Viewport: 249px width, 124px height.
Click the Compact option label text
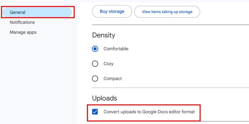(113, 78)
